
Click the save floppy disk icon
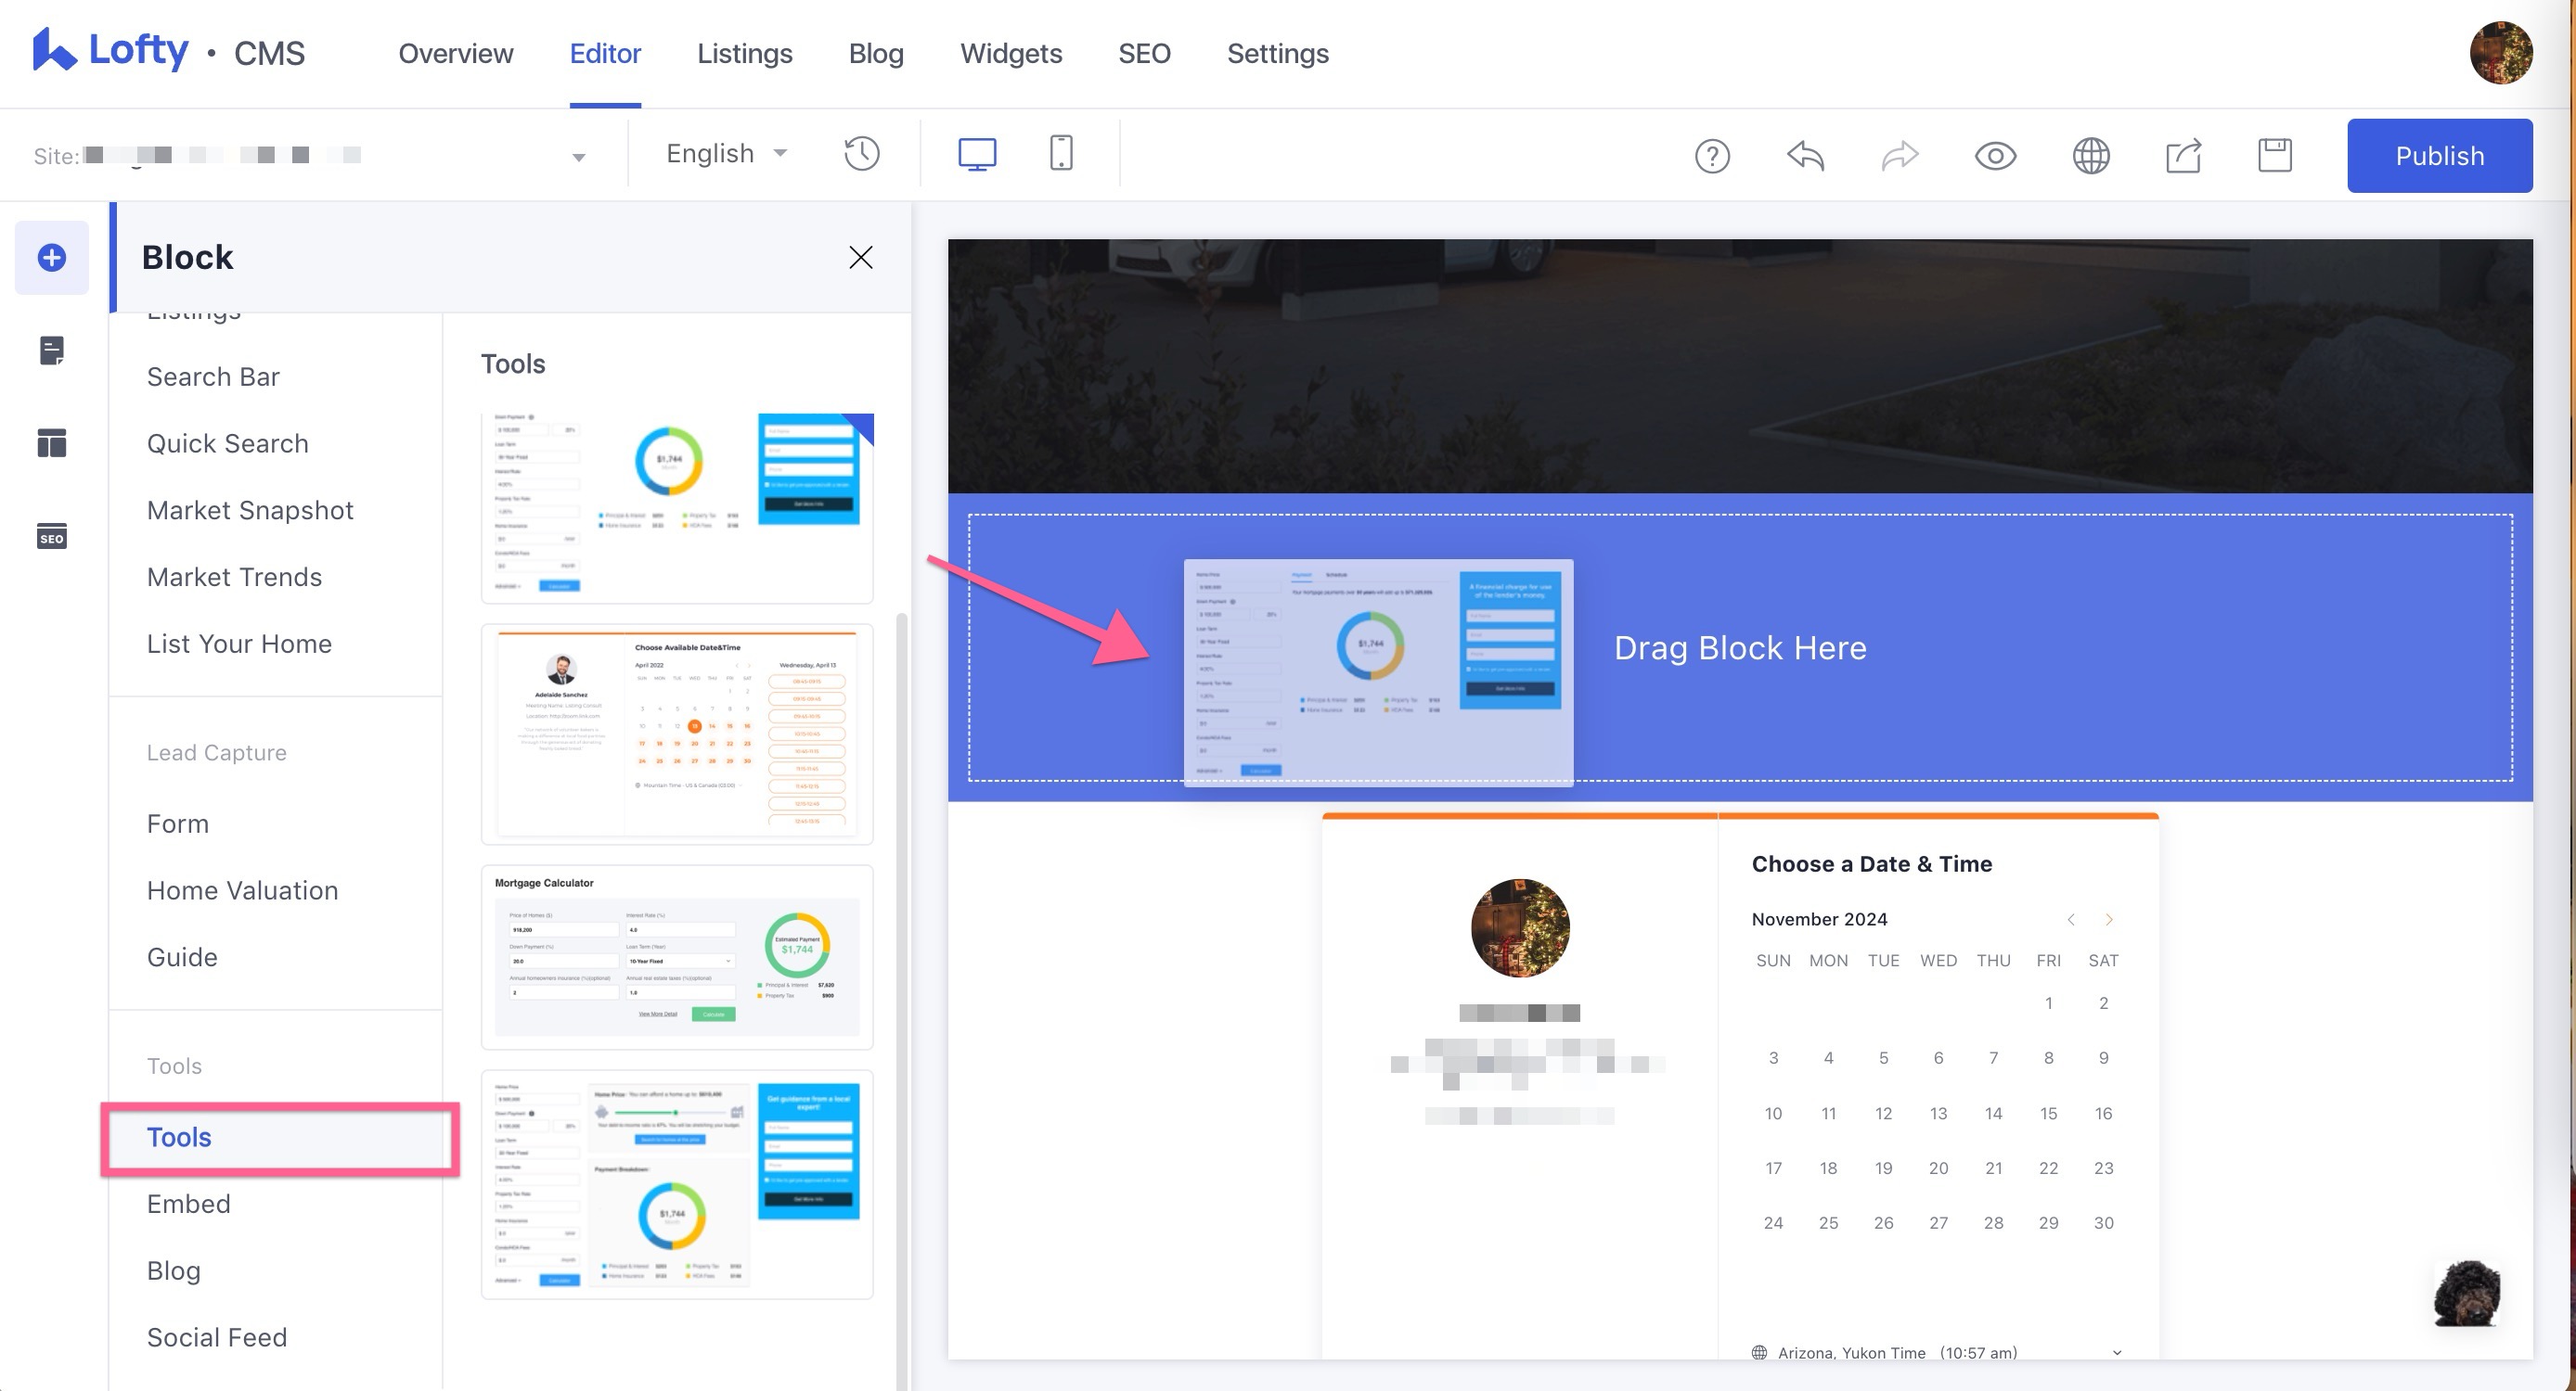coord(2274,156)
